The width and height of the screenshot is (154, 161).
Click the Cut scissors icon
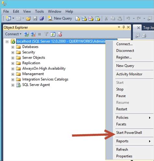pos(106,19)
